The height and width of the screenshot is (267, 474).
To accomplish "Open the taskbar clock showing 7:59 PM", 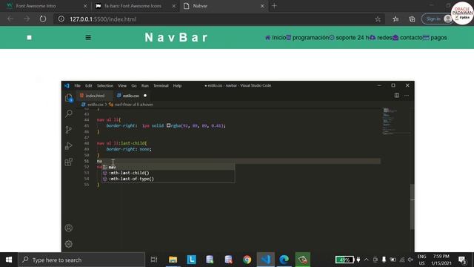I will tap(441, 260).
